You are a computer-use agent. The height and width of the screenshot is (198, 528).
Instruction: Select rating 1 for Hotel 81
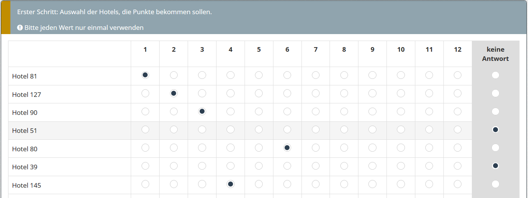tap(145, 75)
